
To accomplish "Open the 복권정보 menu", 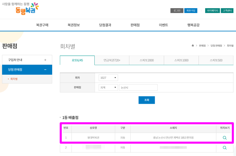I will coord(74,25).
